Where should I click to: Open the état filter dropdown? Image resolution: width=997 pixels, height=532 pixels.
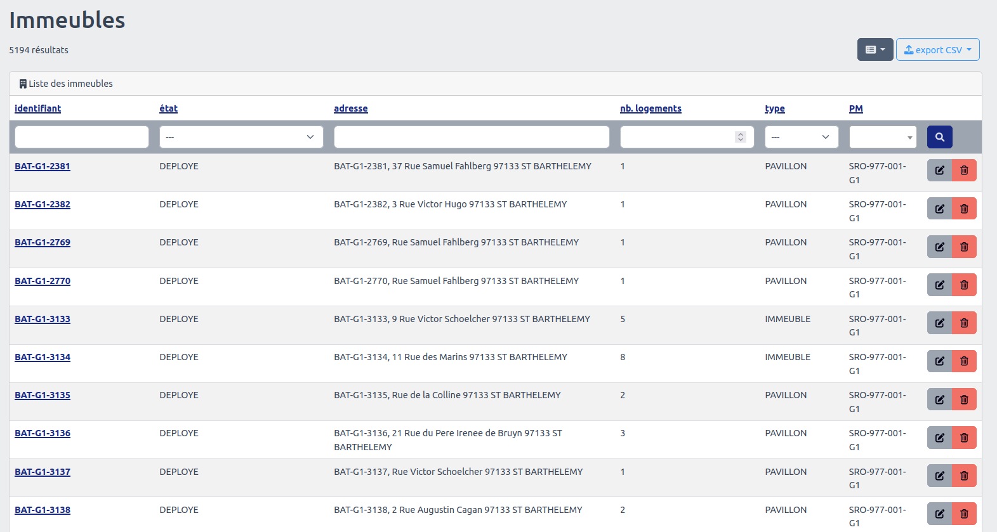point(241,137)
